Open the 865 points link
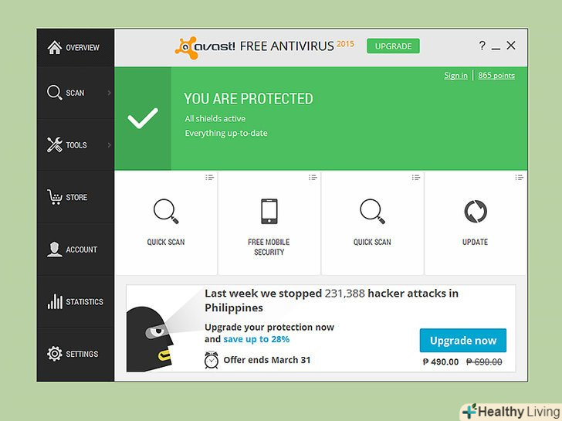562x421 pixels. [x=496, y=75]
